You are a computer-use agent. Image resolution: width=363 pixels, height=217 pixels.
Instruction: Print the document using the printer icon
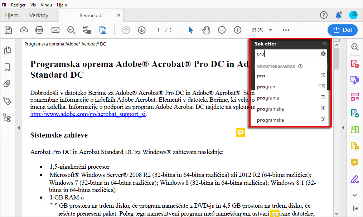pyautogui.click(x=39, y=30)
